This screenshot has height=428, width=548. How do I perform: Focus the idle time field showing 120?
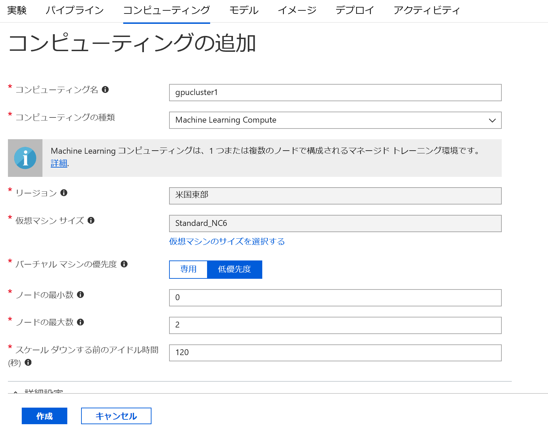coord(335,353)
